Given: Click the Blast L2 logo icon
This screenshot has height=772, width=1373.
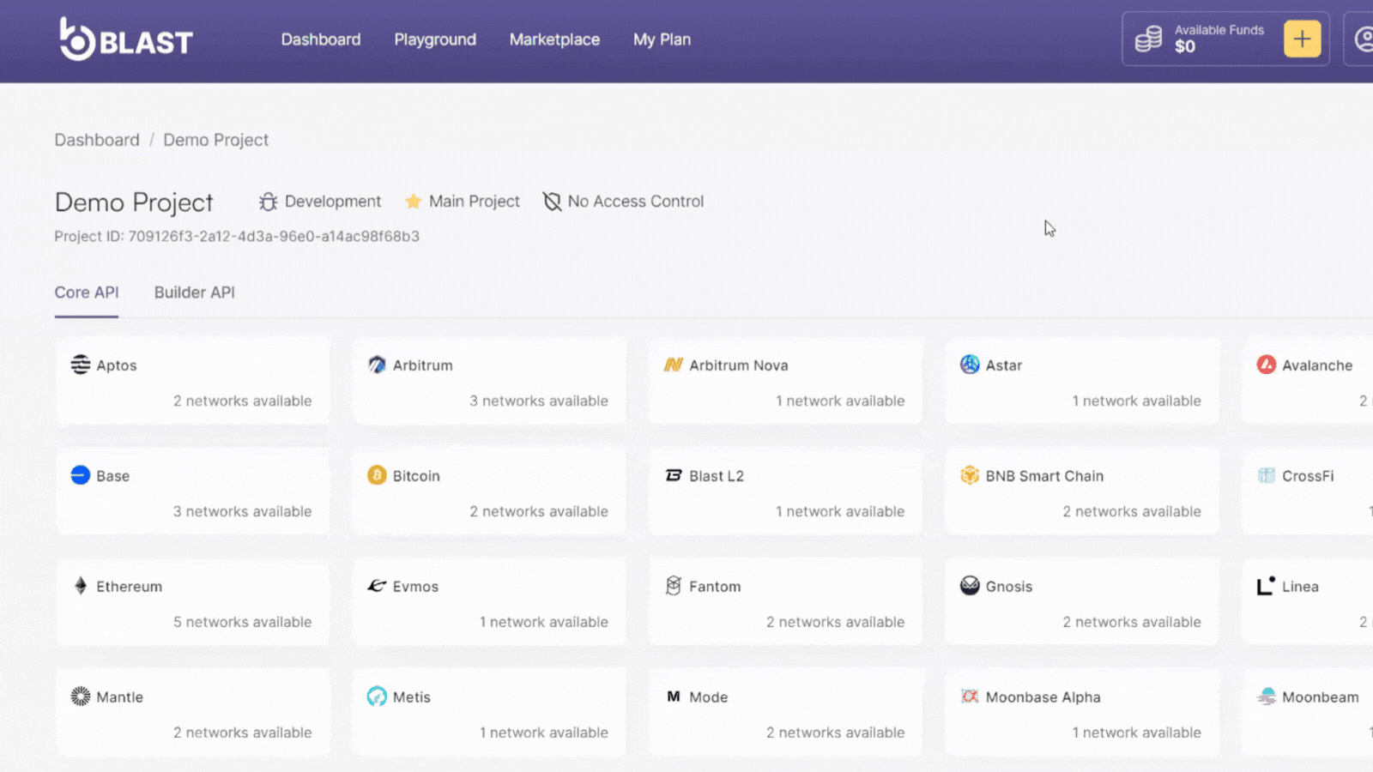Looking at the screenshot, I should (674, 475).
